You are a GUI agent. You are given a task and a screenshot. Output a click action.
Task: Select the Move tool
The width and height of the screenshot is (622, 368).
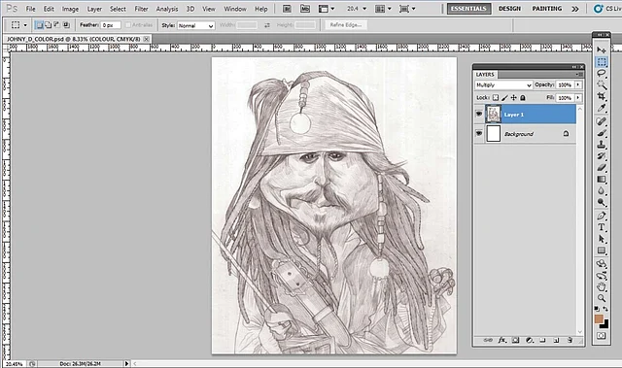(602, 50)
